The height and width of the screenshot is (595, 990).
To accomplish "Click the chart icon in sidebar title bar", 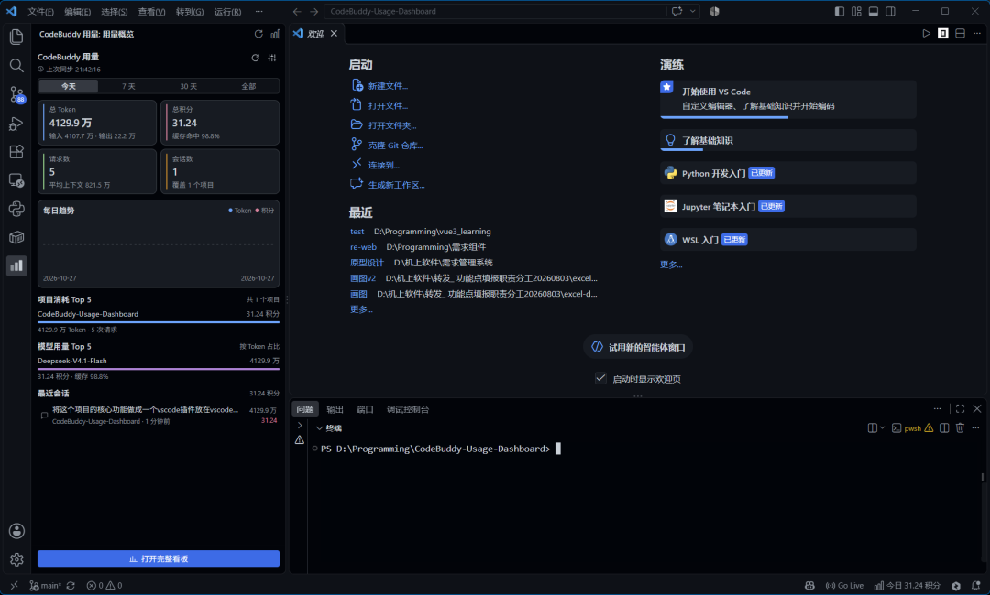I will [x=275, y=34].
